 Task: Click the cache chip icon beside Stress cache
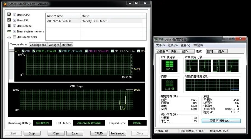(x=9, y=26)
